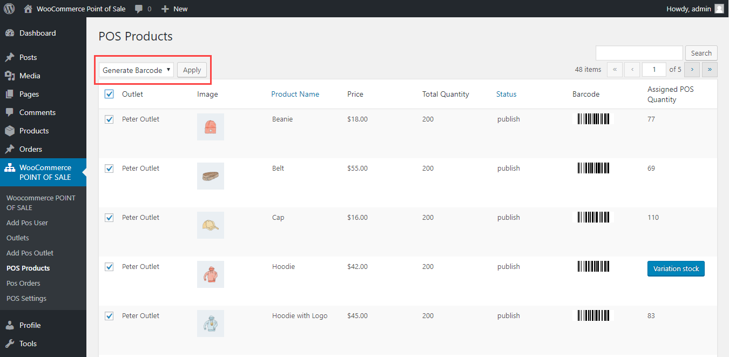
Task: Uncheck the Beanie row checkbox
Action: (x=109, y=119)
